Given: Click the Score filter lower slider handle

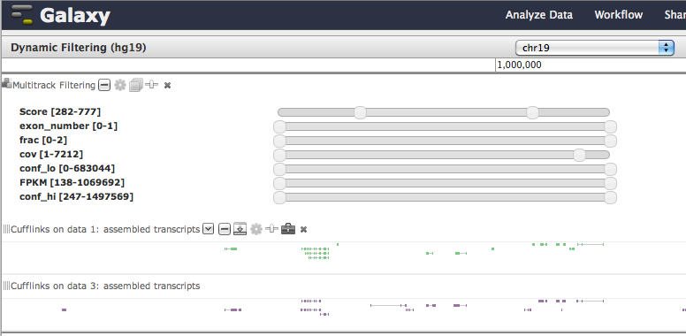Looking at the screenshot, I should pyautogui.click(x=360, y=112).
